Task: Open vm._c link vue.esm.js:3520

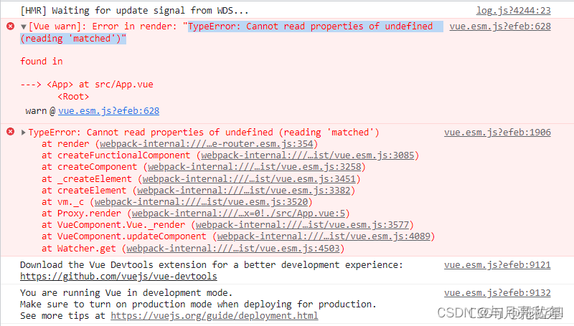Action: click(x=202, y=202)
